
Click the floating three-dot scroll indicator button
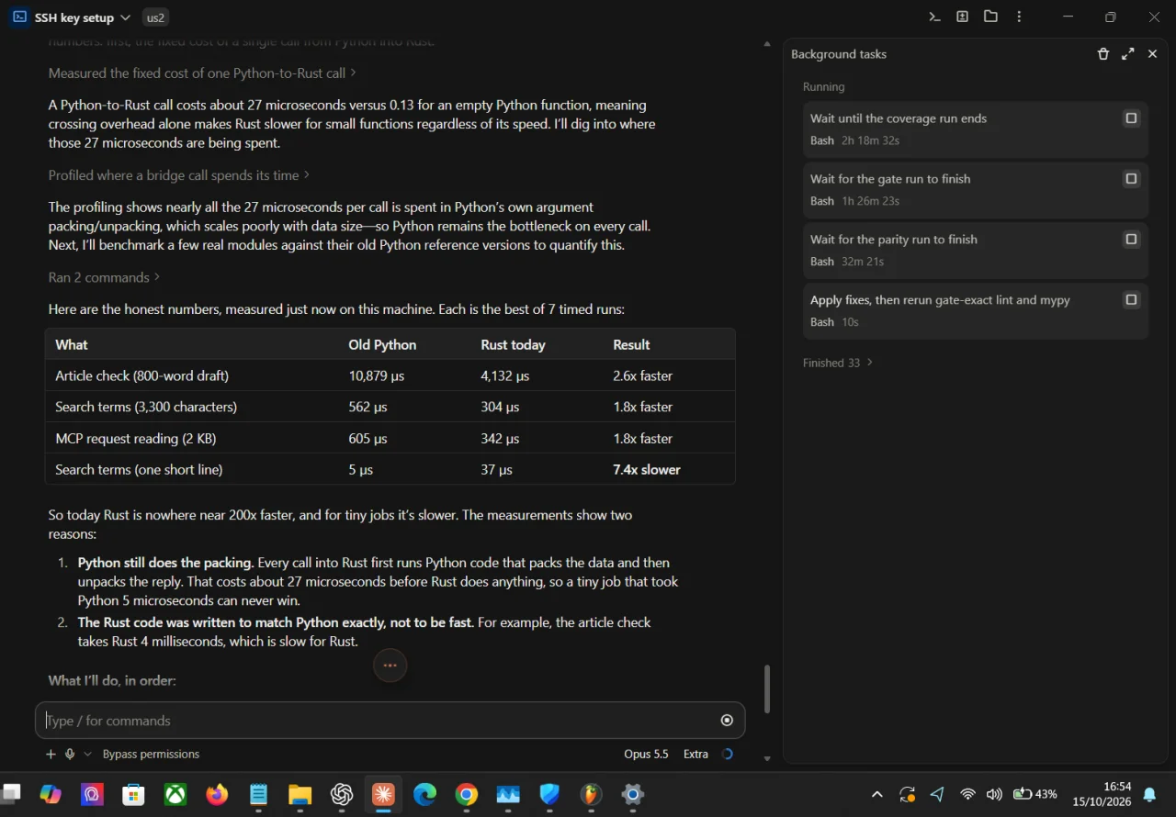click(x=390, y=666)
